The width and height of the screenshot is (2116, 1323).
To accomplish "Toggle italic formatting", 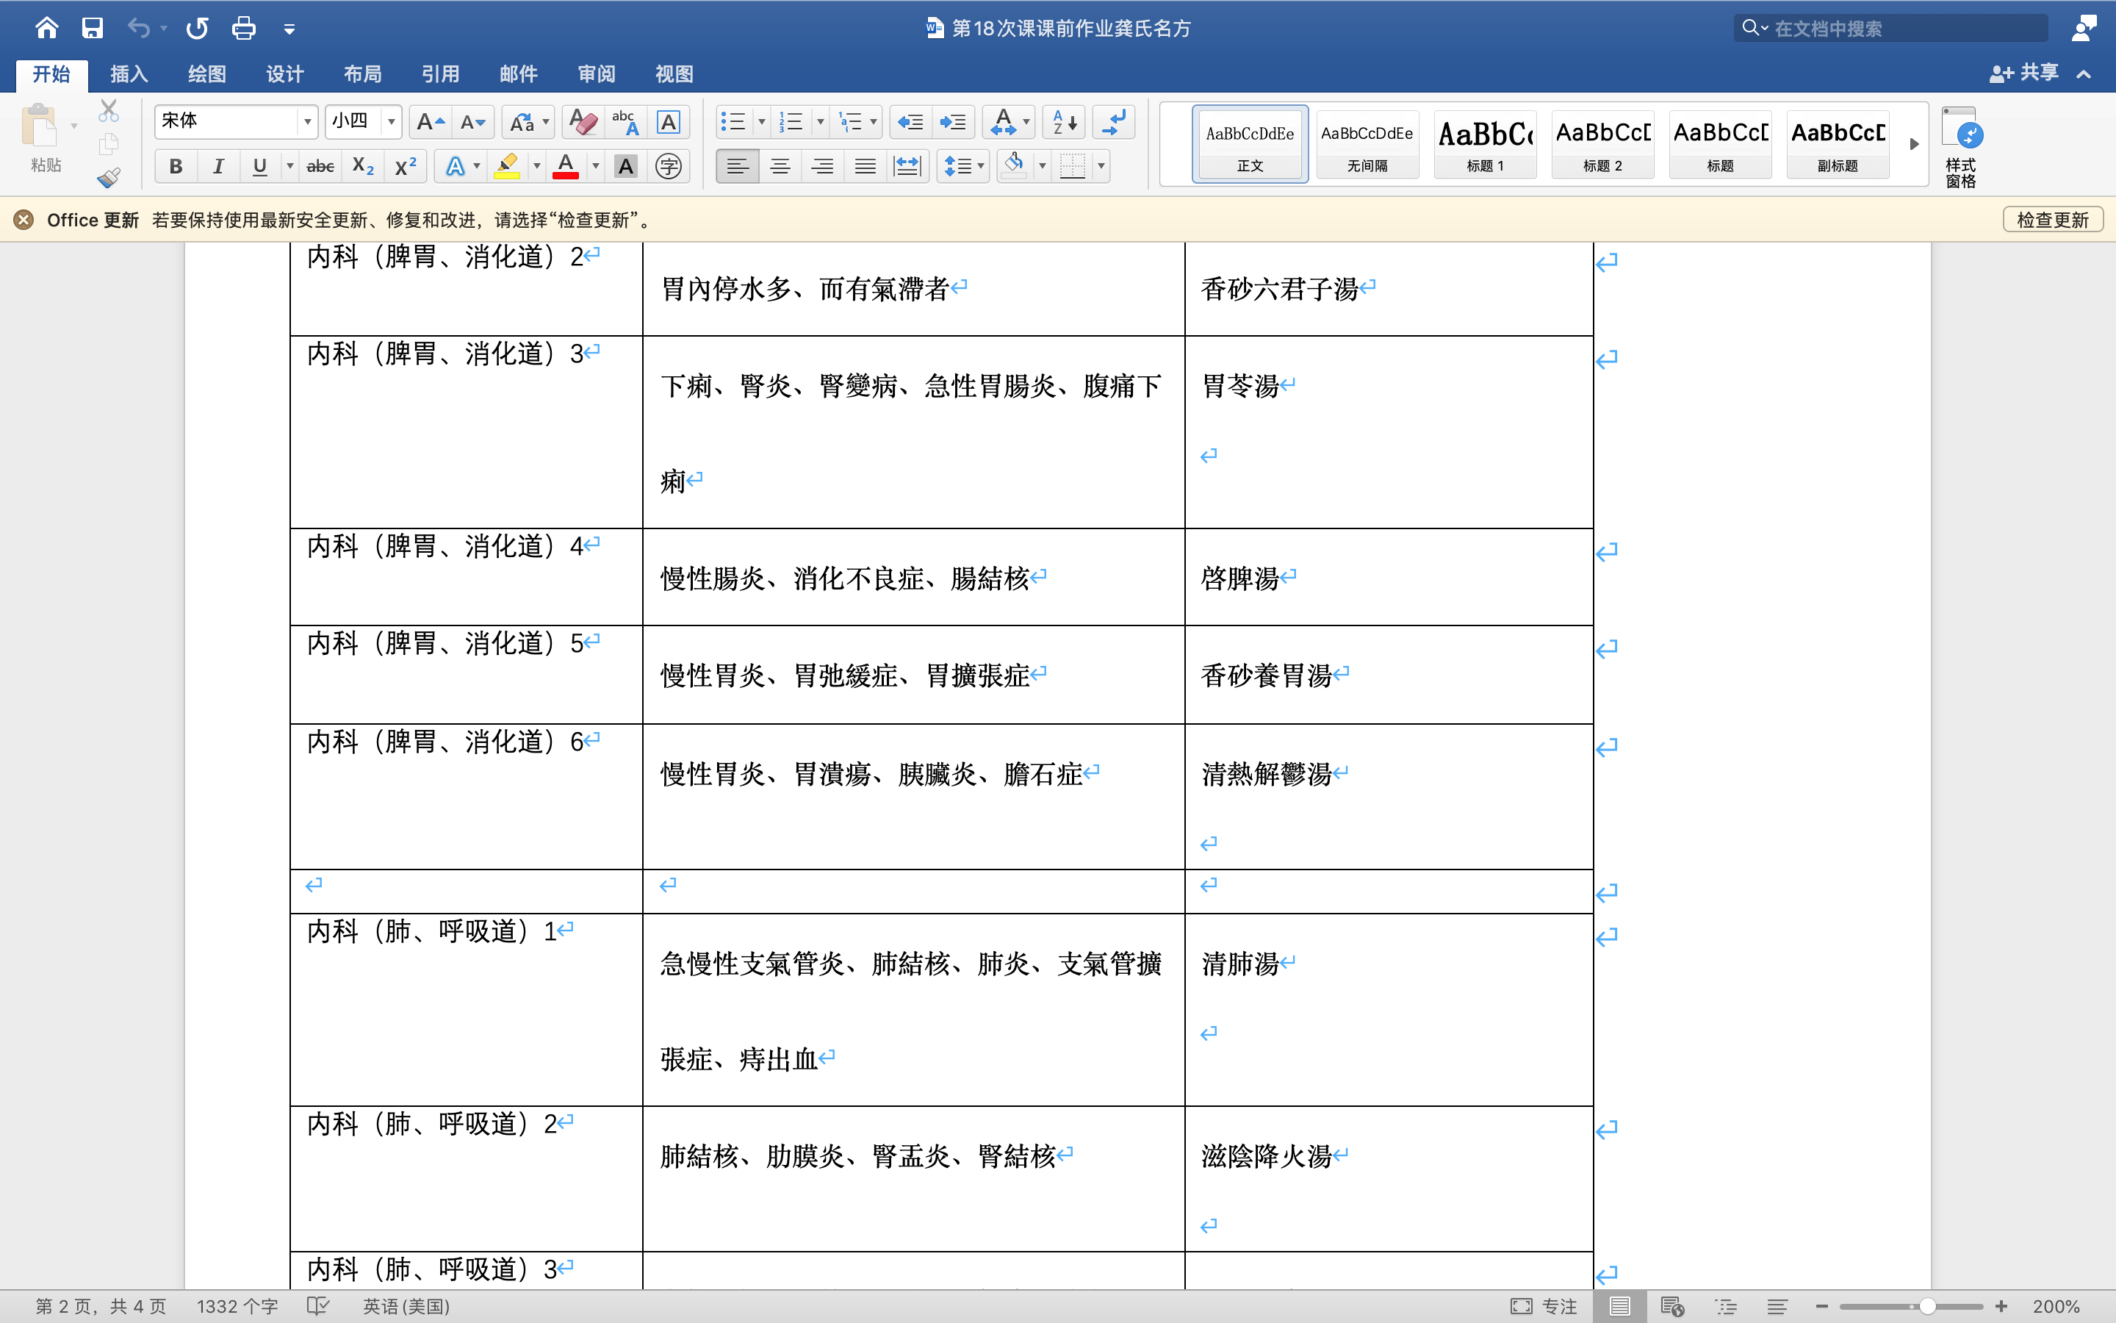I will coord(217,166).
